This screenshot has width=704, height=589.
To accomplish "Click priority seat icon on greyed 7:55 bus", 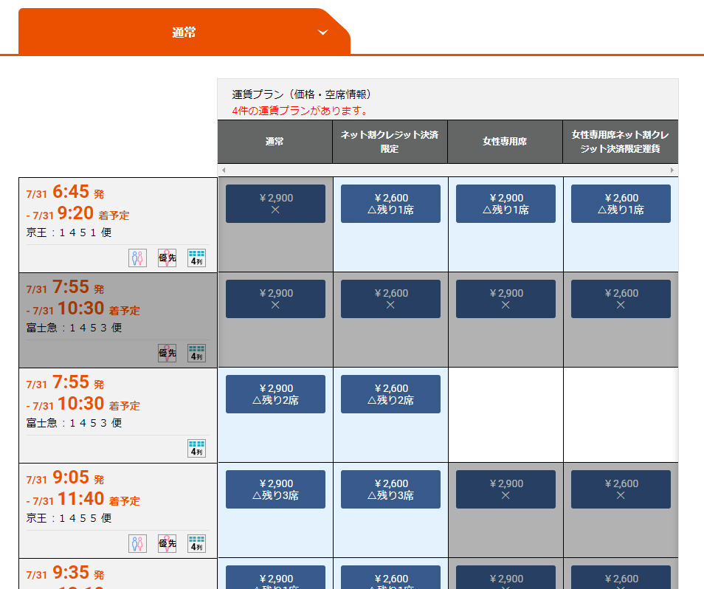I will point(167,353).
